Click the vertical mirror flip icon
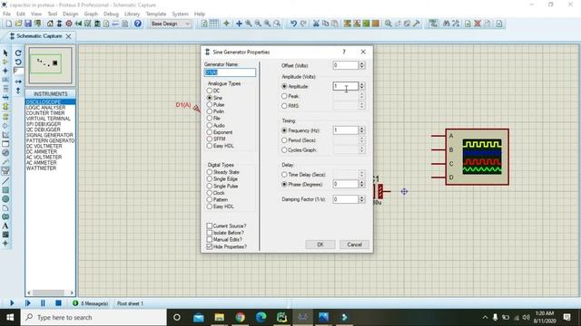 click(18, 91)
